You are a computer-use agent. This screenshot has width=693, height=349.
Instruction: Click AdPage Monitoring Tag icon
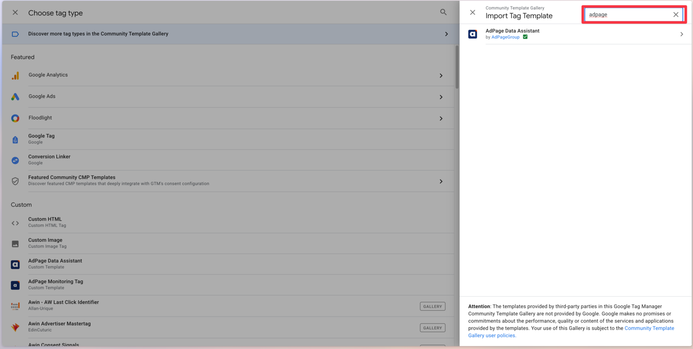coord(15,285)
